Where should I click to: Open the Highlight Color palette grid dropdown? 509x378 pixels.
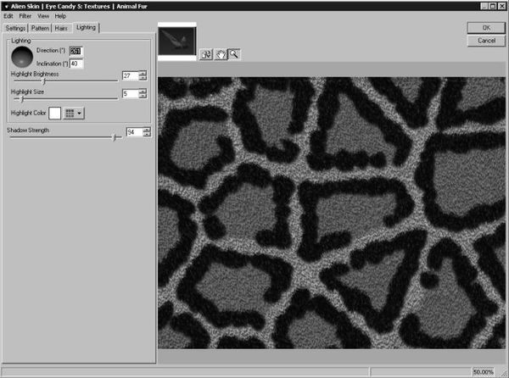tap(74, 113)
